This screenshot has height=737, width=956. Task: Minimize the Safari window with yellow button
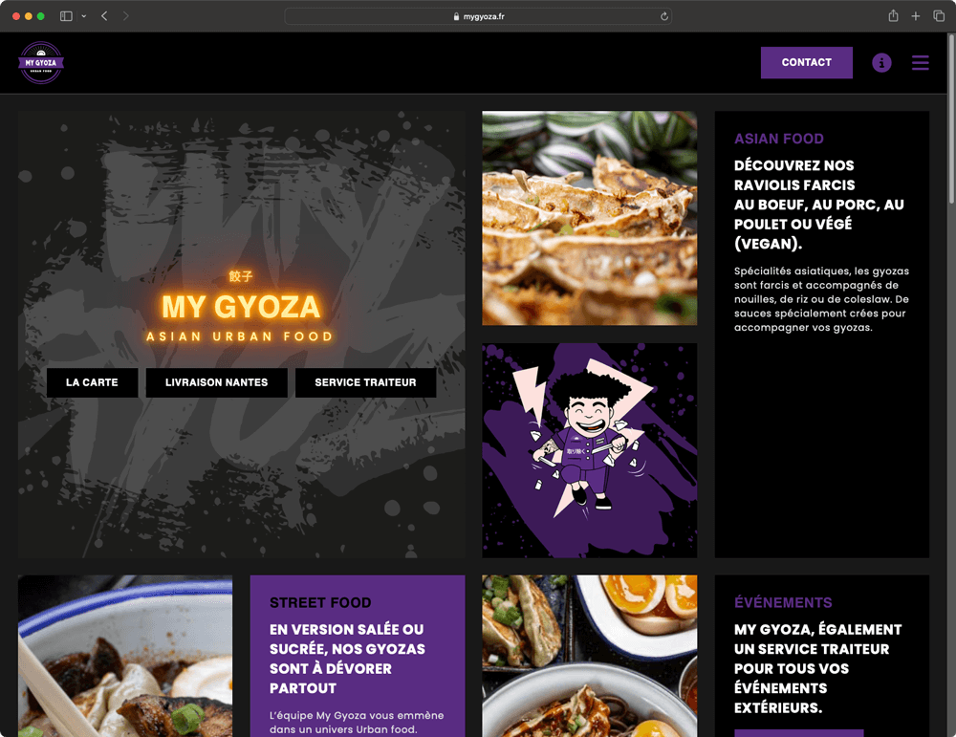28,16
